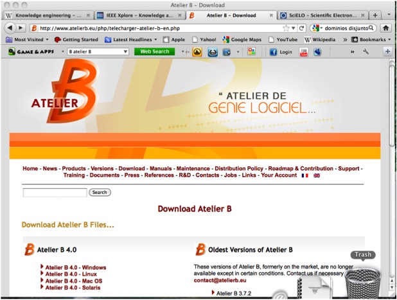This screenshot has height=300, width=397.
Task: Click the search magnifier in the Google box
Action: click(371, 28)
